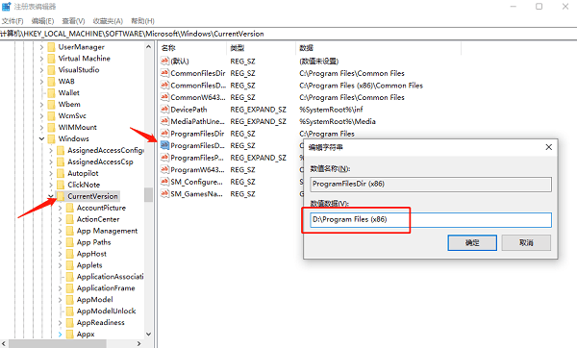
Task: Click the folder icon of VisualStudio key
Action: [x=52, y=70]
